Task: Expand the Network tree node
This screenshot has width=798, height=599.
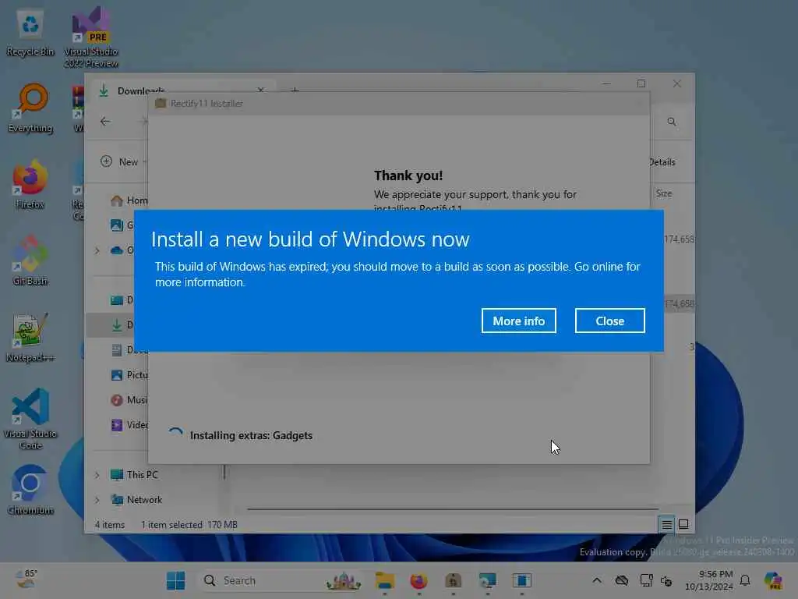Action: click(x=97, y=500)
